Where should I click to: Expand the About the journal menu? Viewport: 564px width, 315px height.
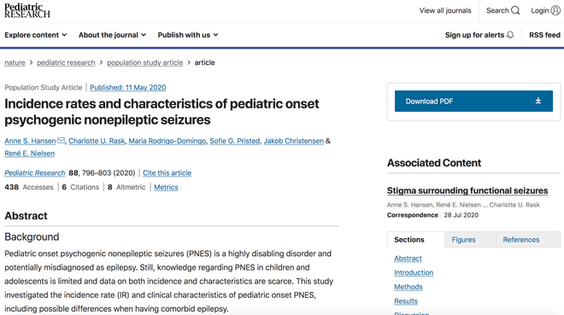tap(112, 35)
